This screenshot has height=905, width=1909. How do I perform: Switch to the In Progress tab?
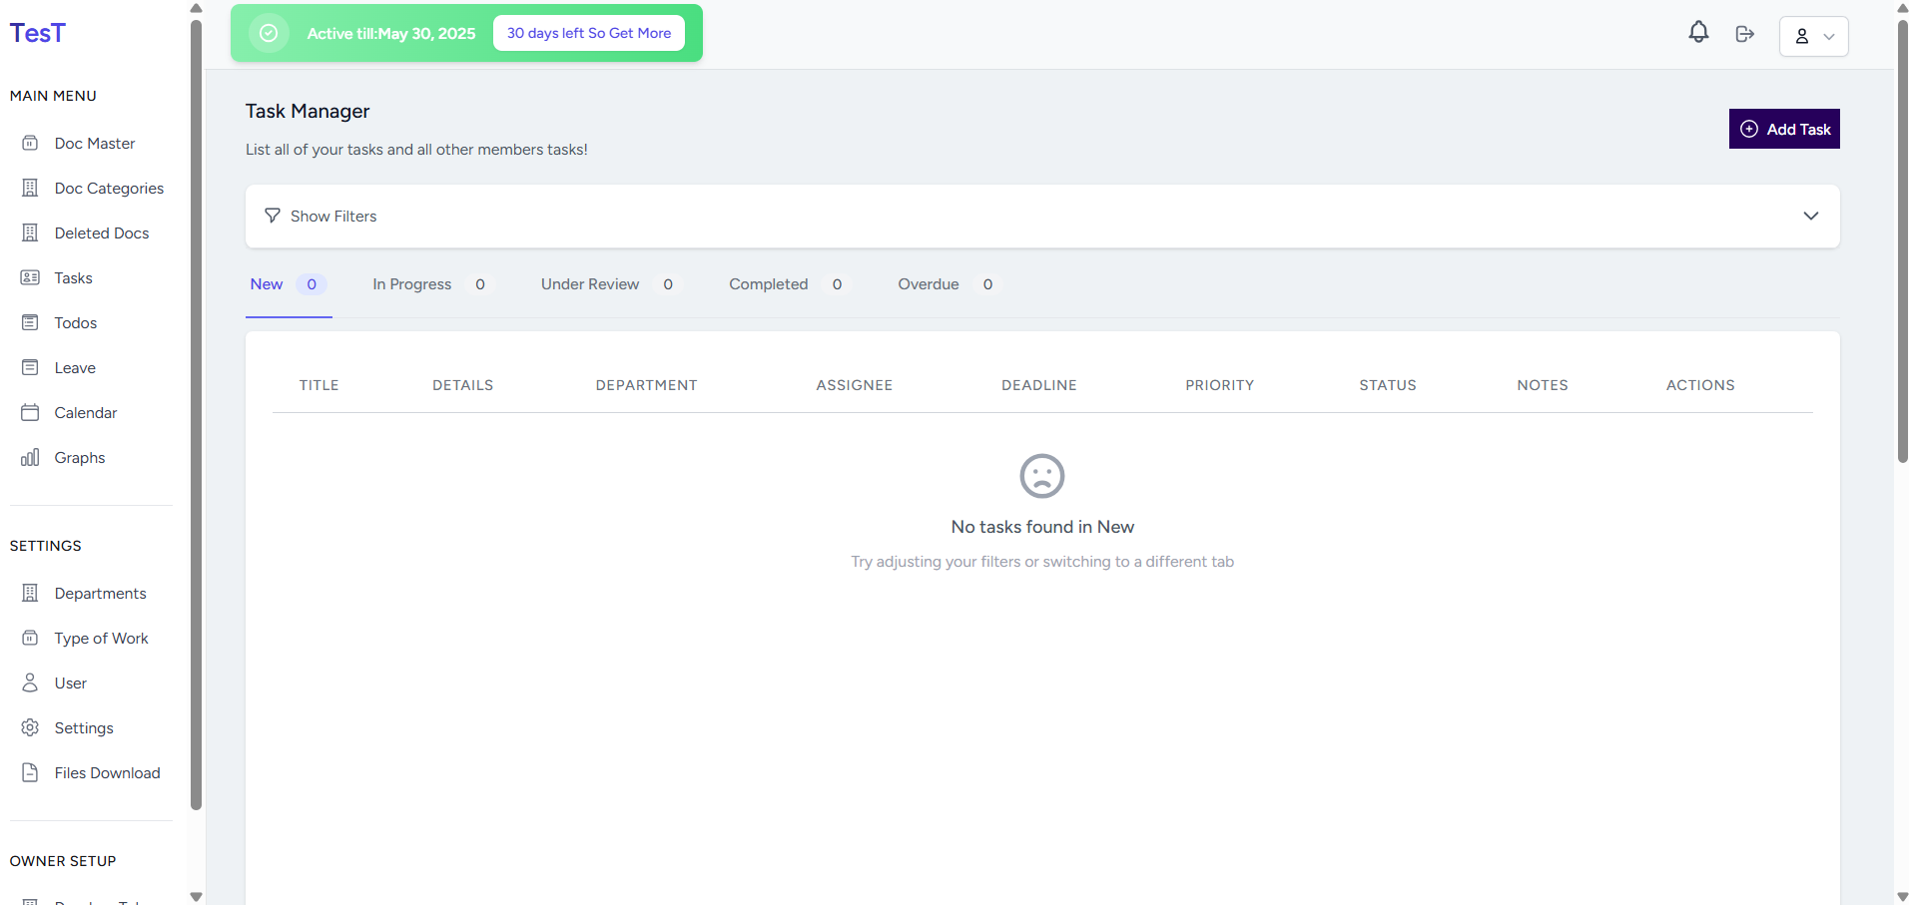click(432, 284)
